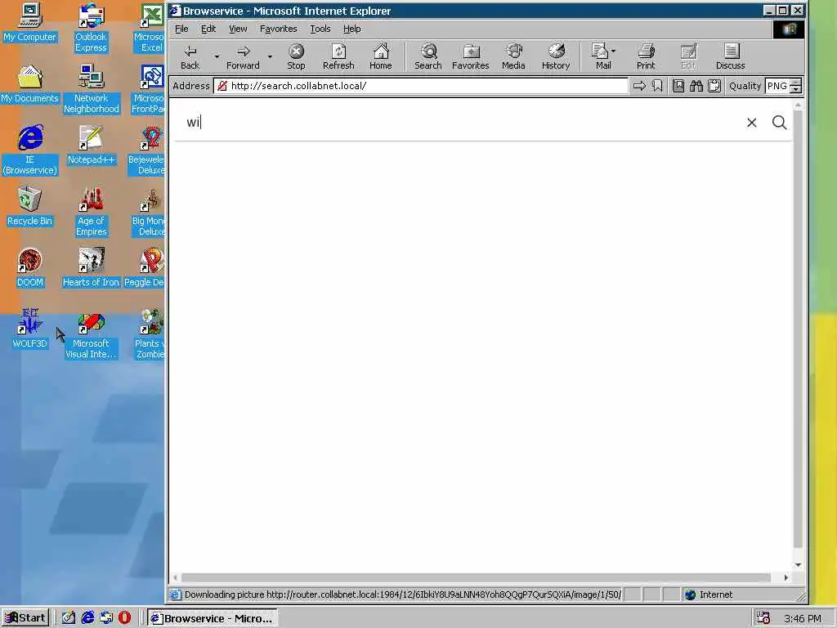Open the Favorites toolbar button

471,56
